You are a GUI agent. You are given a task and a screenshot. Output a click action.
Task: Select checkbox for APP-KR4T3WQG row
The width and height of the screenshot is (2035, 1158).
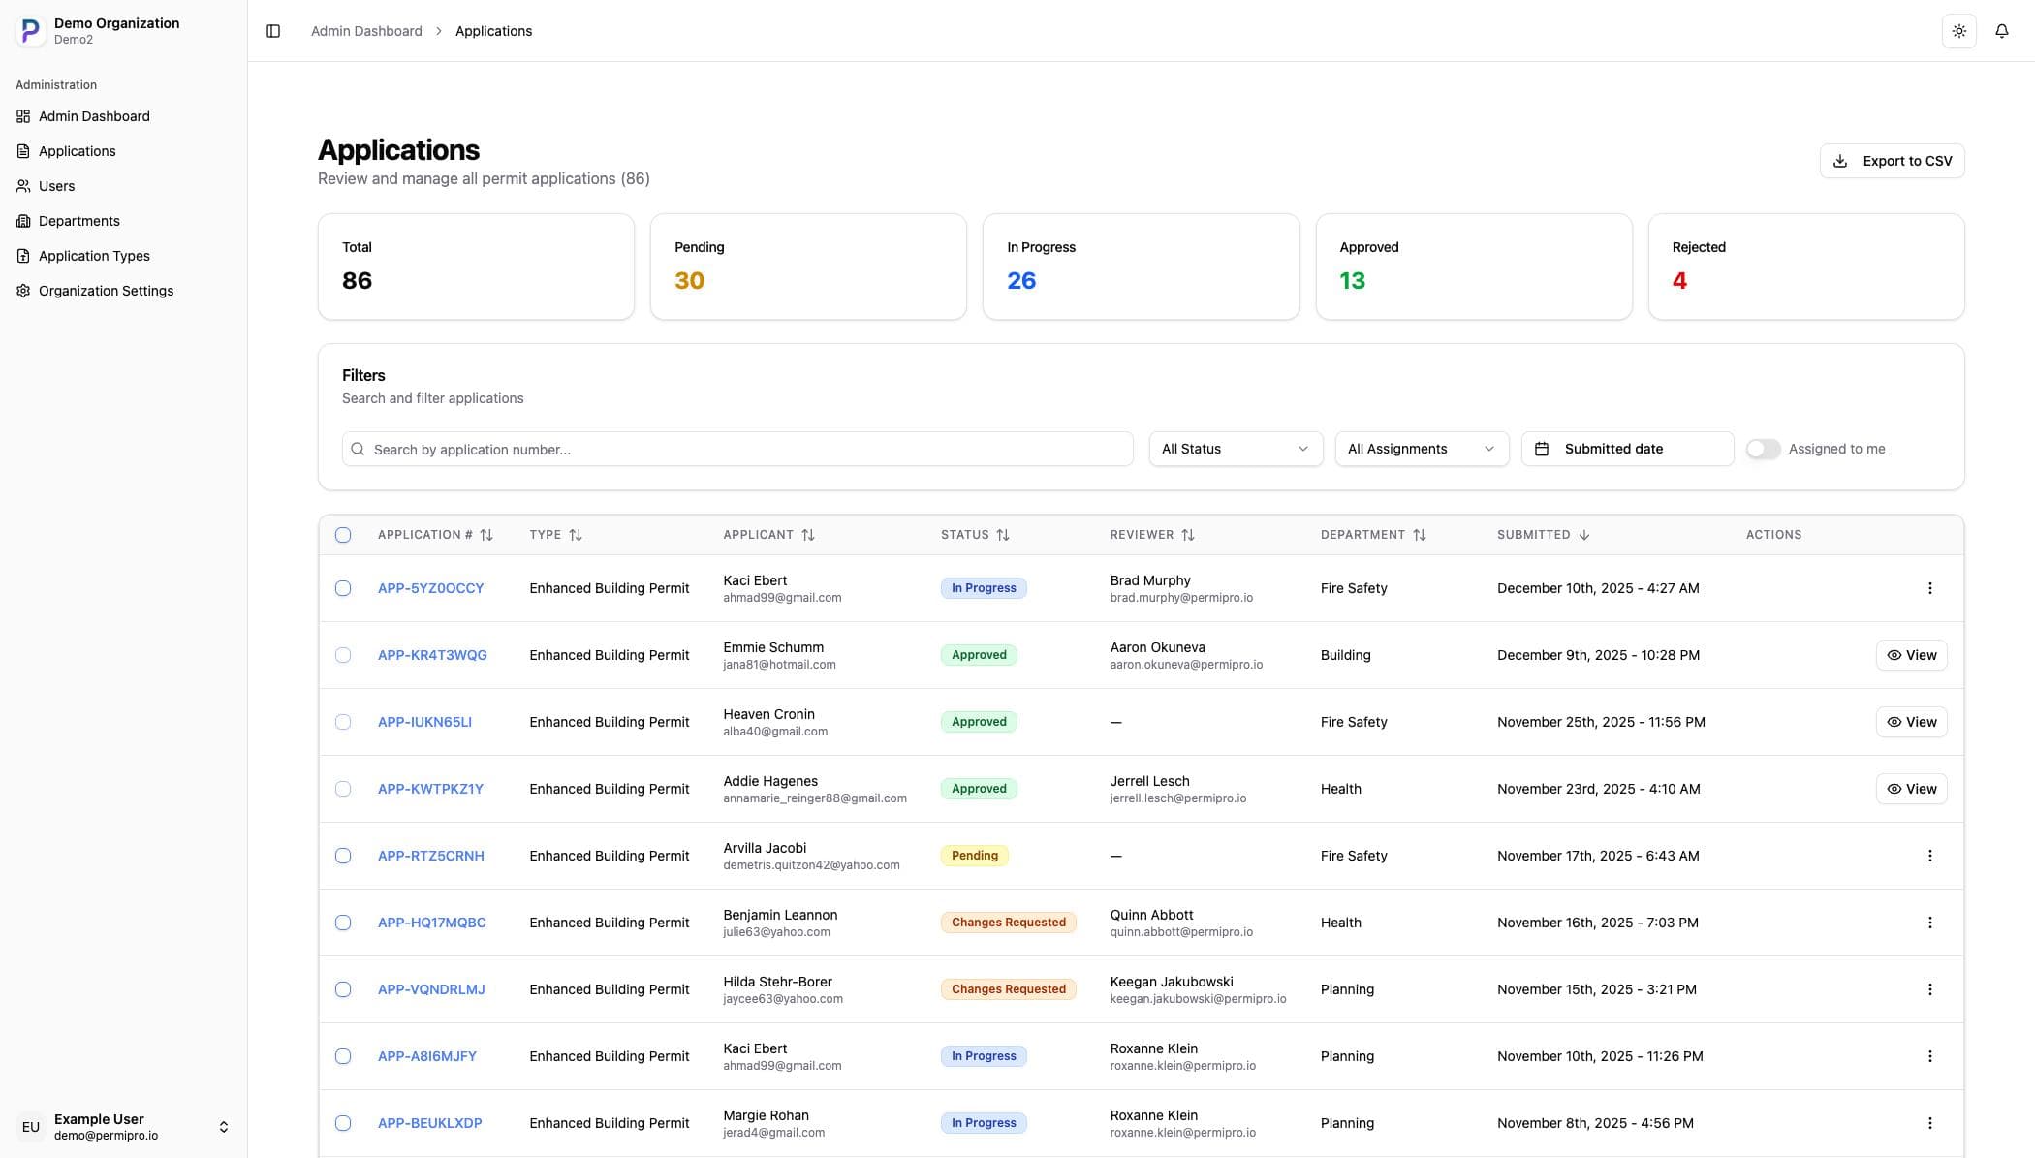pyautogui.click(x=343, y=655)
